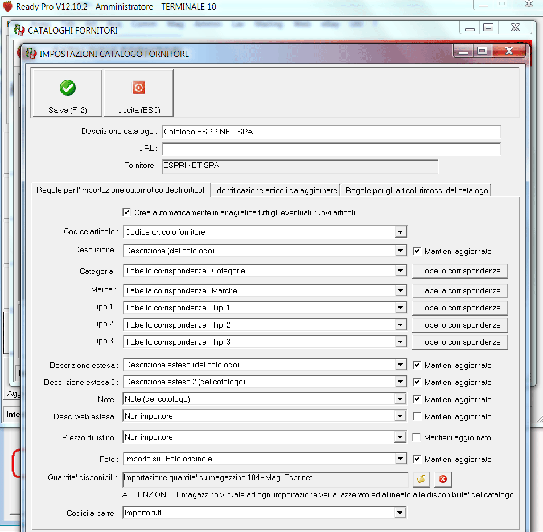
Task: Select 'Regole per l'importazione automatica degli articoli' tab
Action: click(121, 190)
